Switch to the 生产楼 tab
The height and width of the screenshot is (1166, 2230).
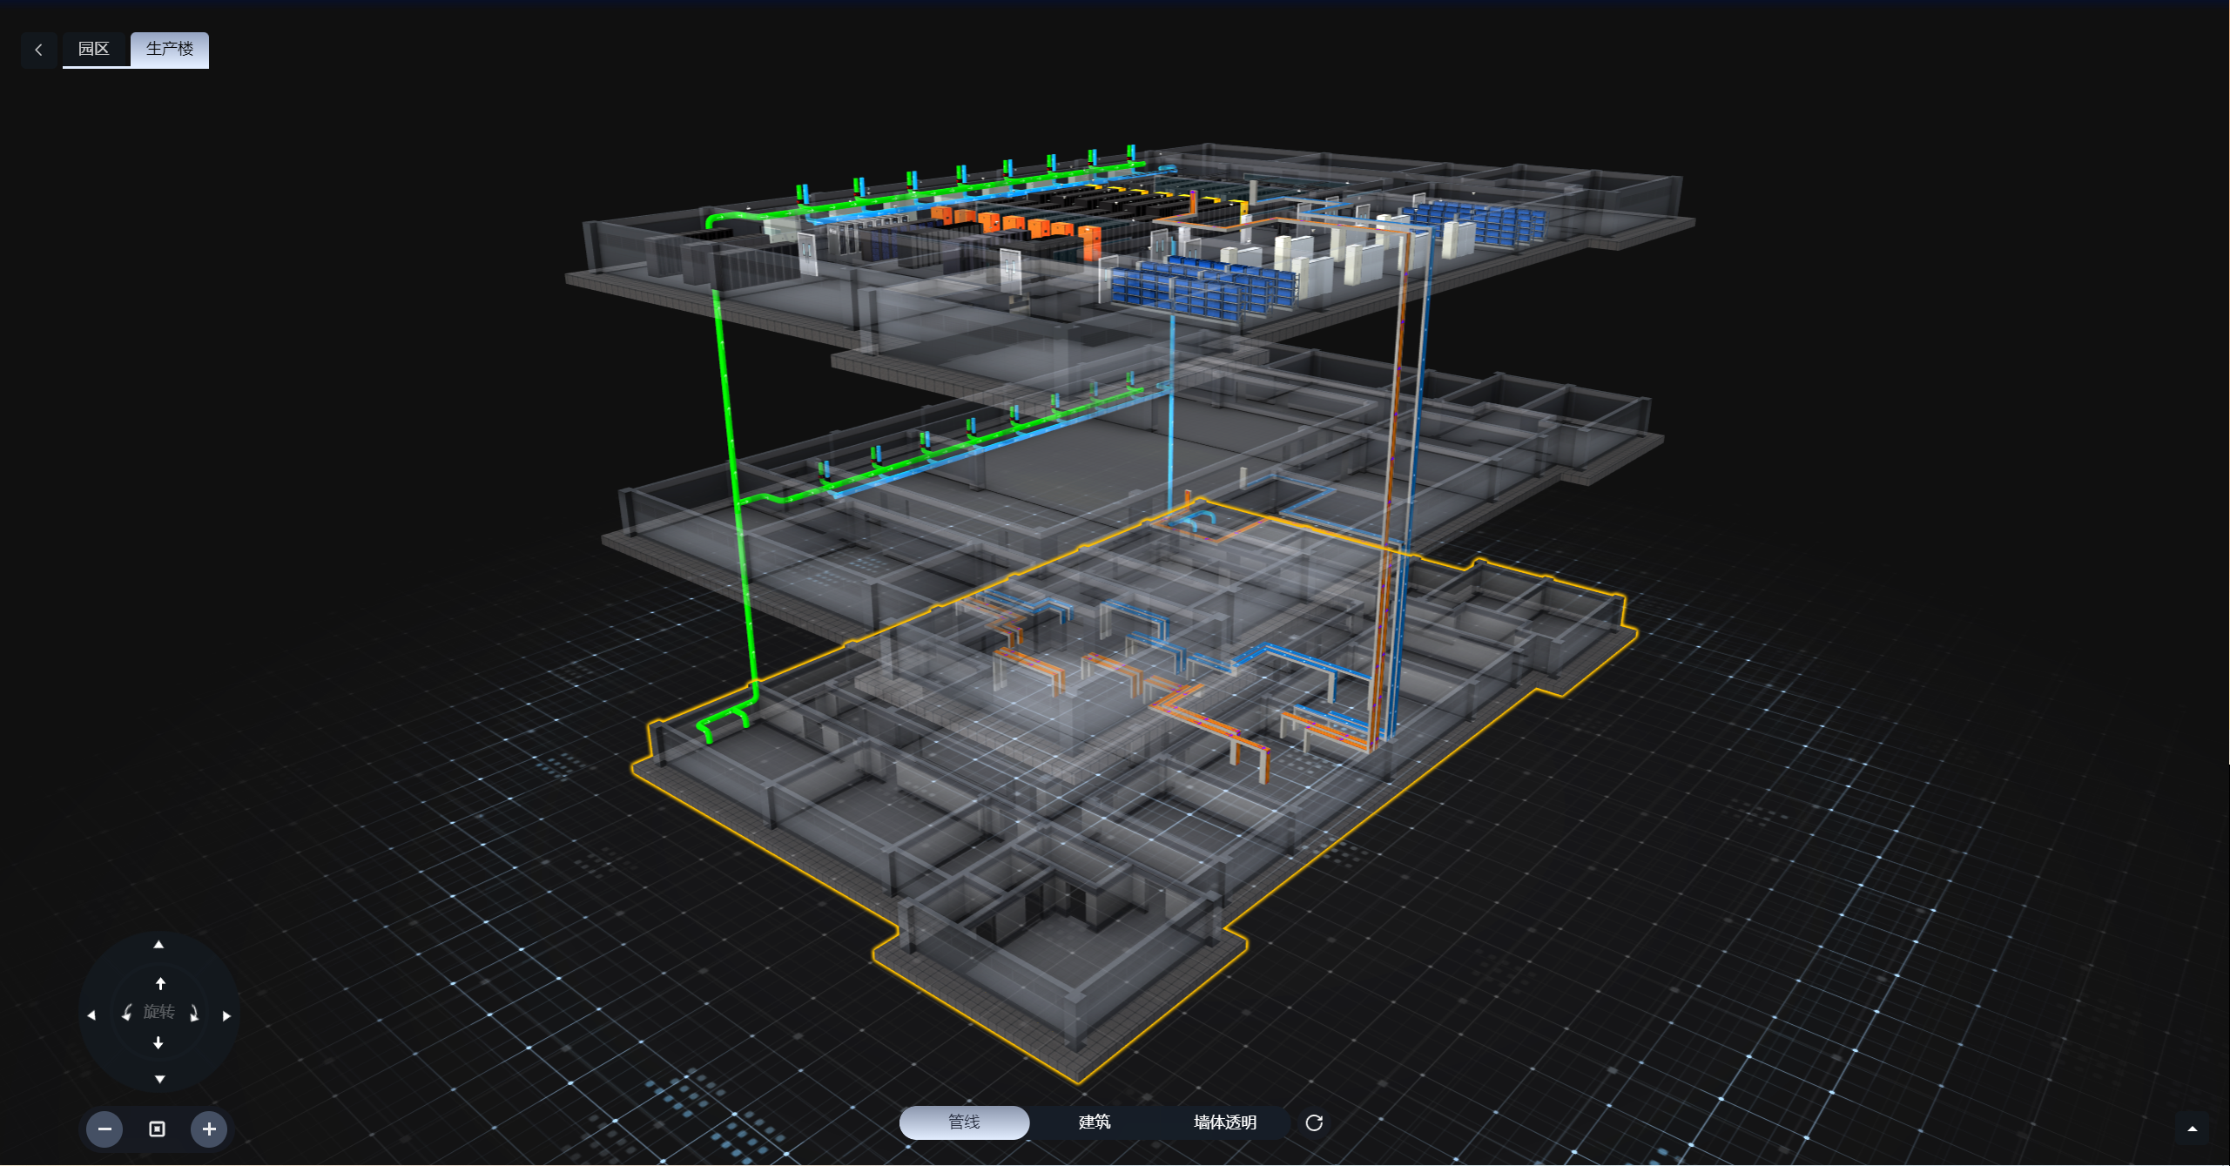pos(169,50)
